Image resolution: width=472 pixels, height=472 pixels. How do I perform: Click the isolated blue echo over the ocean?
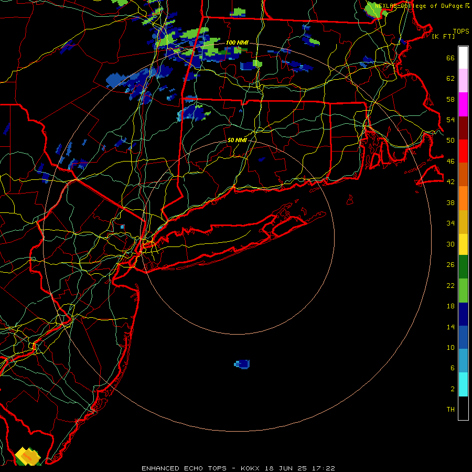(242, 364)
